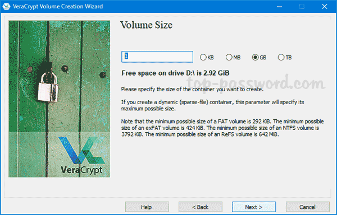337x215 pixels.
Task: Select the MB size unit
Action: pyautogui.click(x=233, y=57)
